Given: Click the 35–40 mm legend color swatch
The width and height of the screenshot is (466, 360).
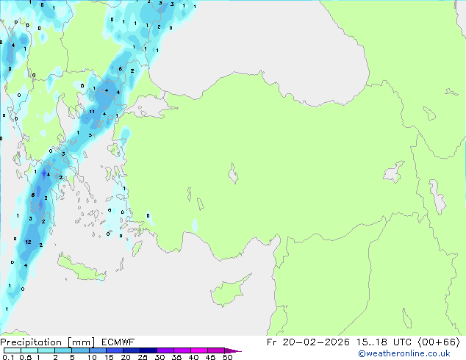Looking at the screenshot, I should click(x=182, y=350).
